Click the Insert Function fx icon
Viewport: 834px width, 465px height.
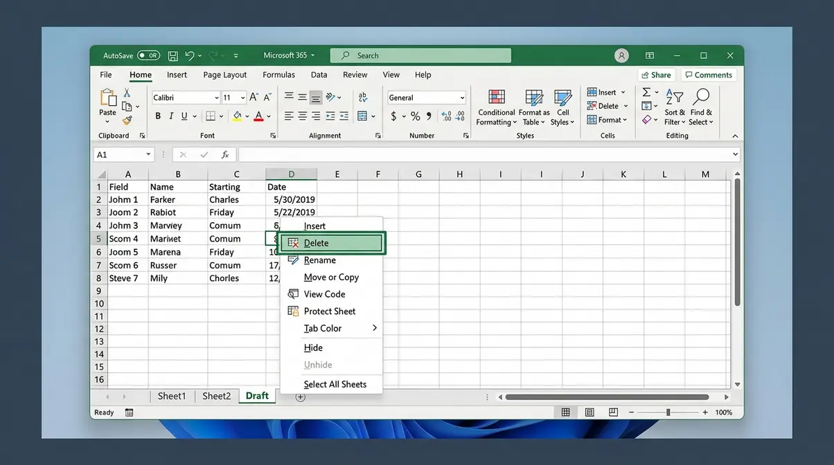[225, 155]
